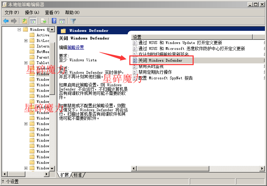
Task: Select the Tablet tree folder
Action: 43,63
